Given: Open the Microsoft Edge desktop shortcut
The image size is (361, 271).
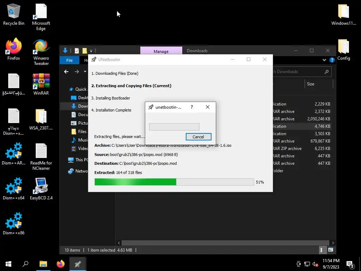Looking at the screenshot, I should point(41,17).
